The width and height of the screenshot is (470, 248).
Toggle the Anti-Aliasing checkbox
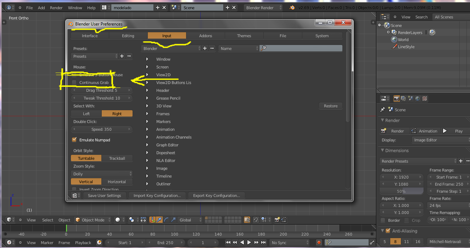pos(388,231)
